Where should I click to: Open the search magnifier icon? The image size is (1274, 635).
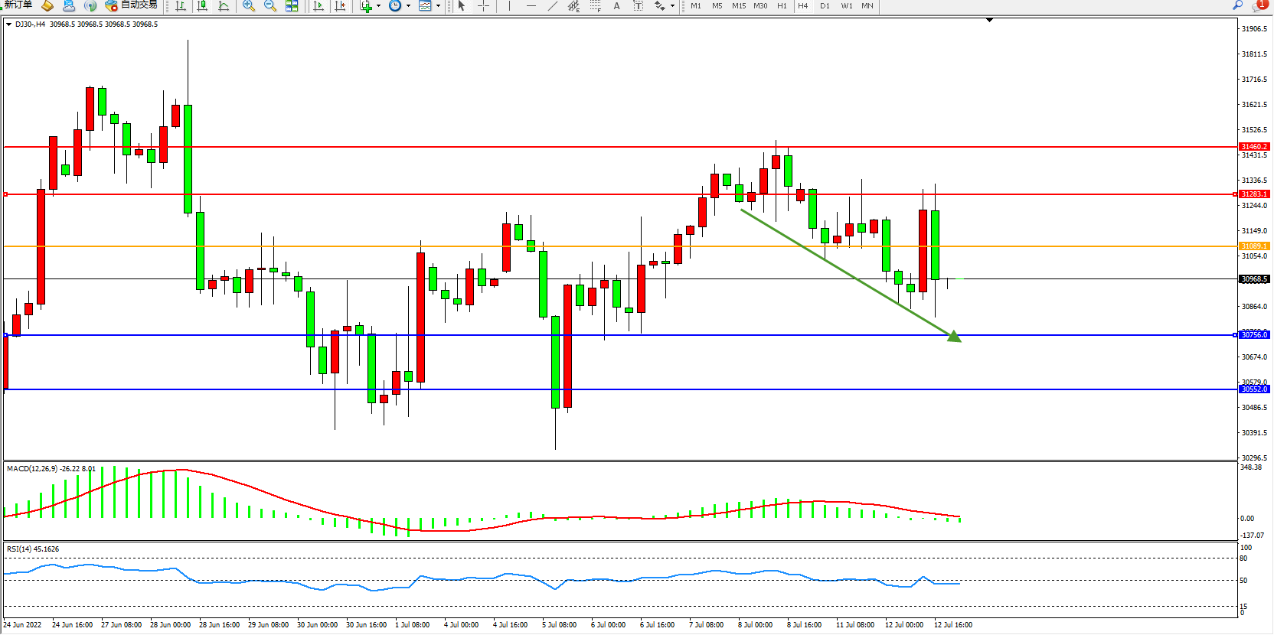click(1237, 5)
